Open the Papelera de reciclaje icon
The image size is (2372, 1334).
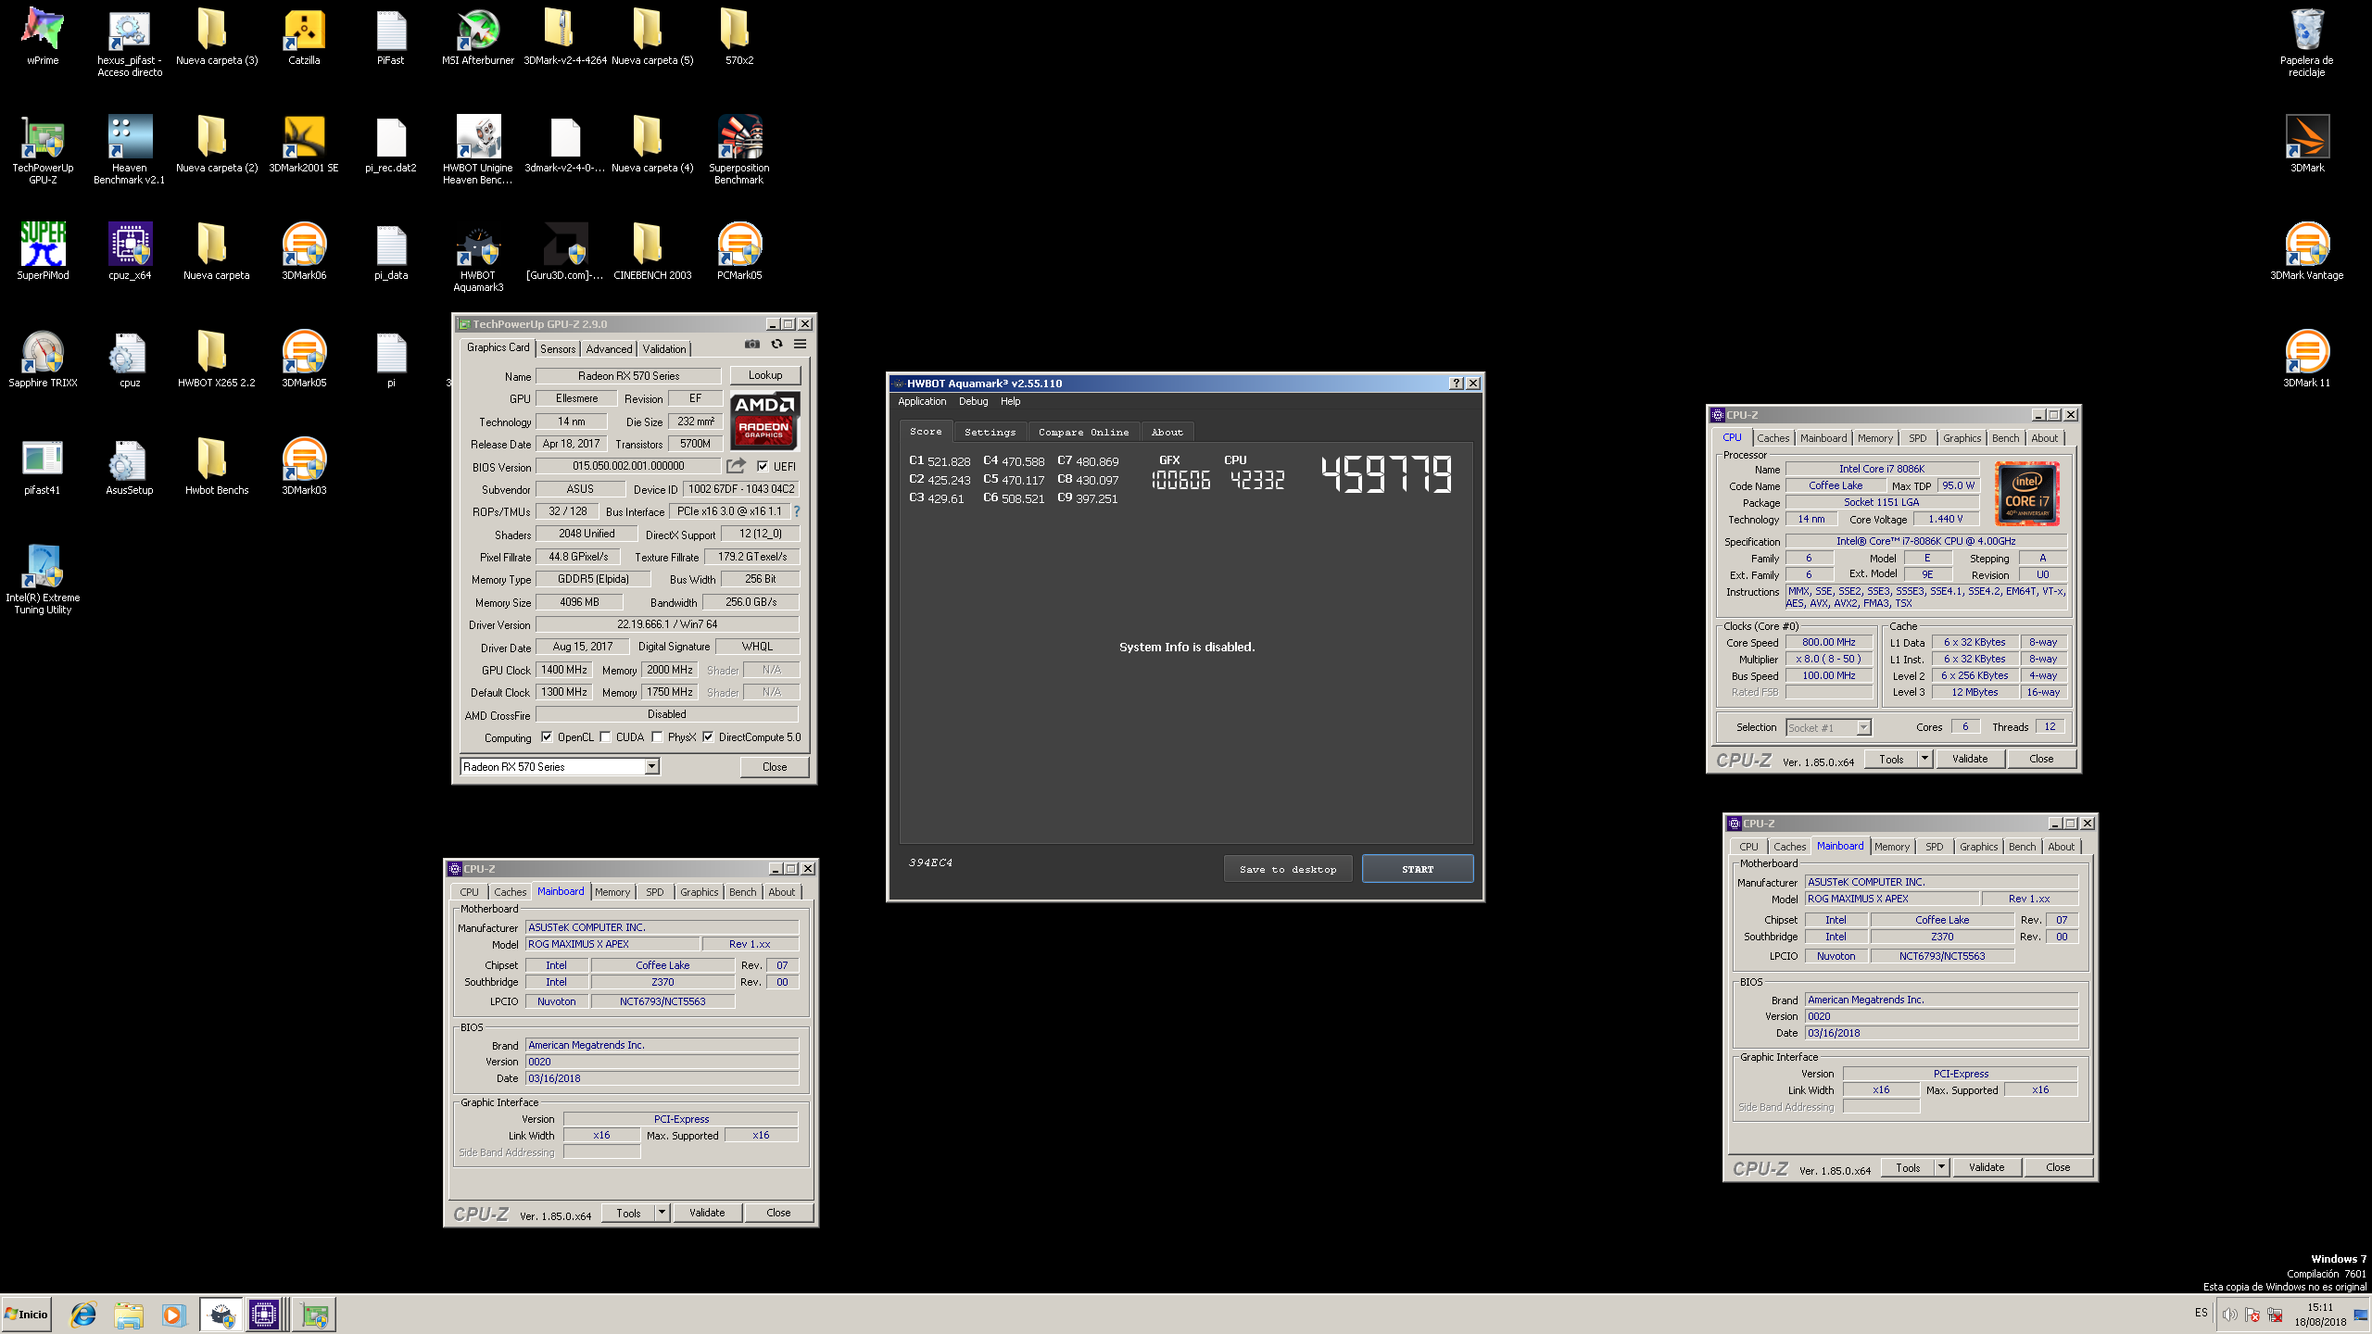(2306, 42)
